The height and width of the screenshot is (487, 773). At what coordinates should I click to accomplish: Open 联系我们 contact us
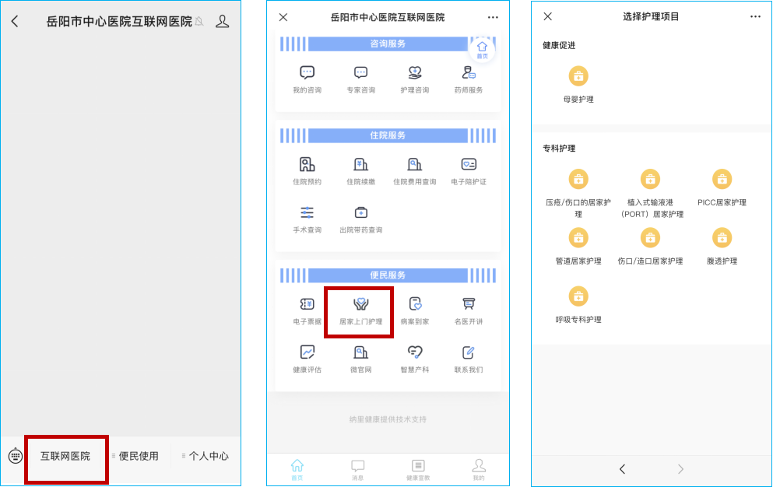coord(469,359)
